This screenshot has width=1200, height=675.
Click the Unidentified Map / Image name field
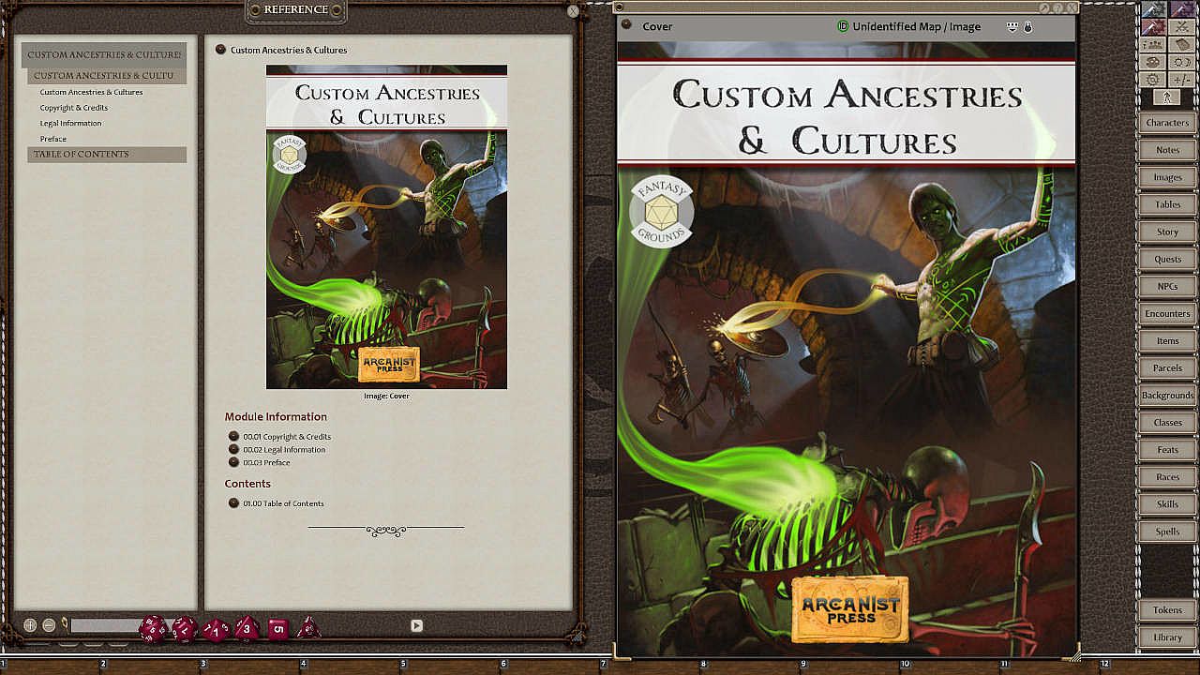tap(917, 26)
